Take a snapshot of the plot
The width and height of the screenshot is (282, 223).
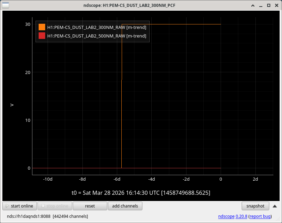pyautogui.click(x=255, y=206)
